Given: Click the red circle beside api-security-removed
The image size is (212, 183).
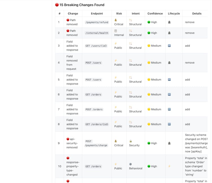Looking at the screenshot, I should pos(68,139).
